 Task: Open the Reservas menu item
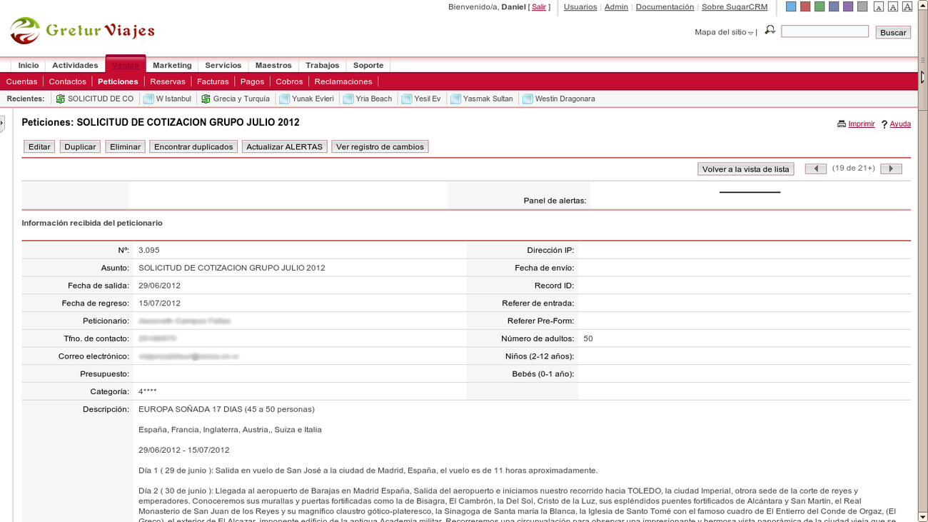(167, 81)
